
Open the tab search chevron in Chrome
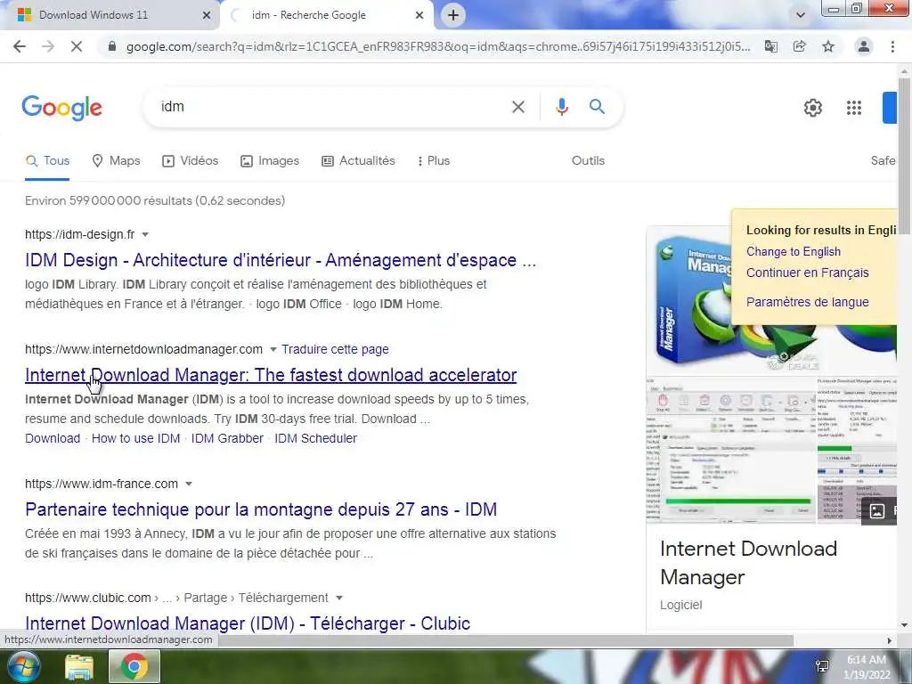click(801, 15)
